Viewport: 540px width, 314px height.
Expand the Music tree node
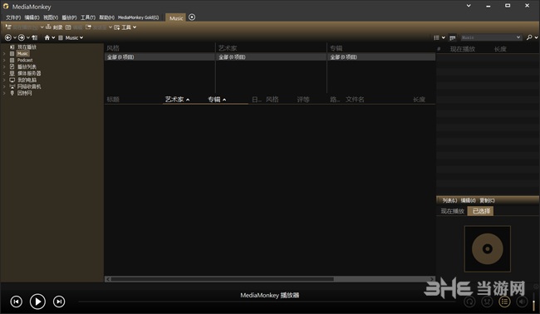pos(4,53)
